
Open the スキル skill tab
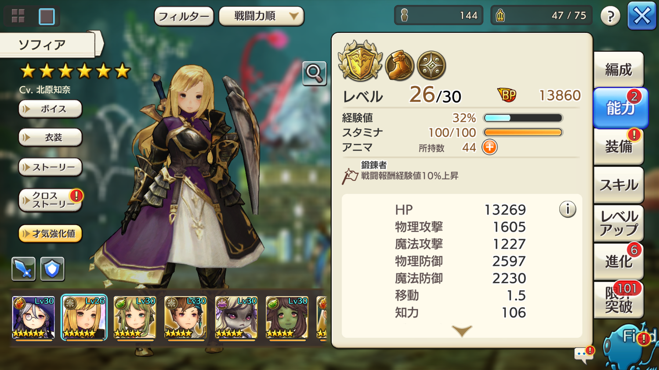(619, 185)
